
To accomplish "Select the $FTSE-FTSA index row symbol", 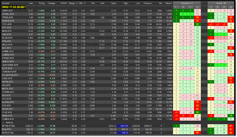I will [8, 126].
